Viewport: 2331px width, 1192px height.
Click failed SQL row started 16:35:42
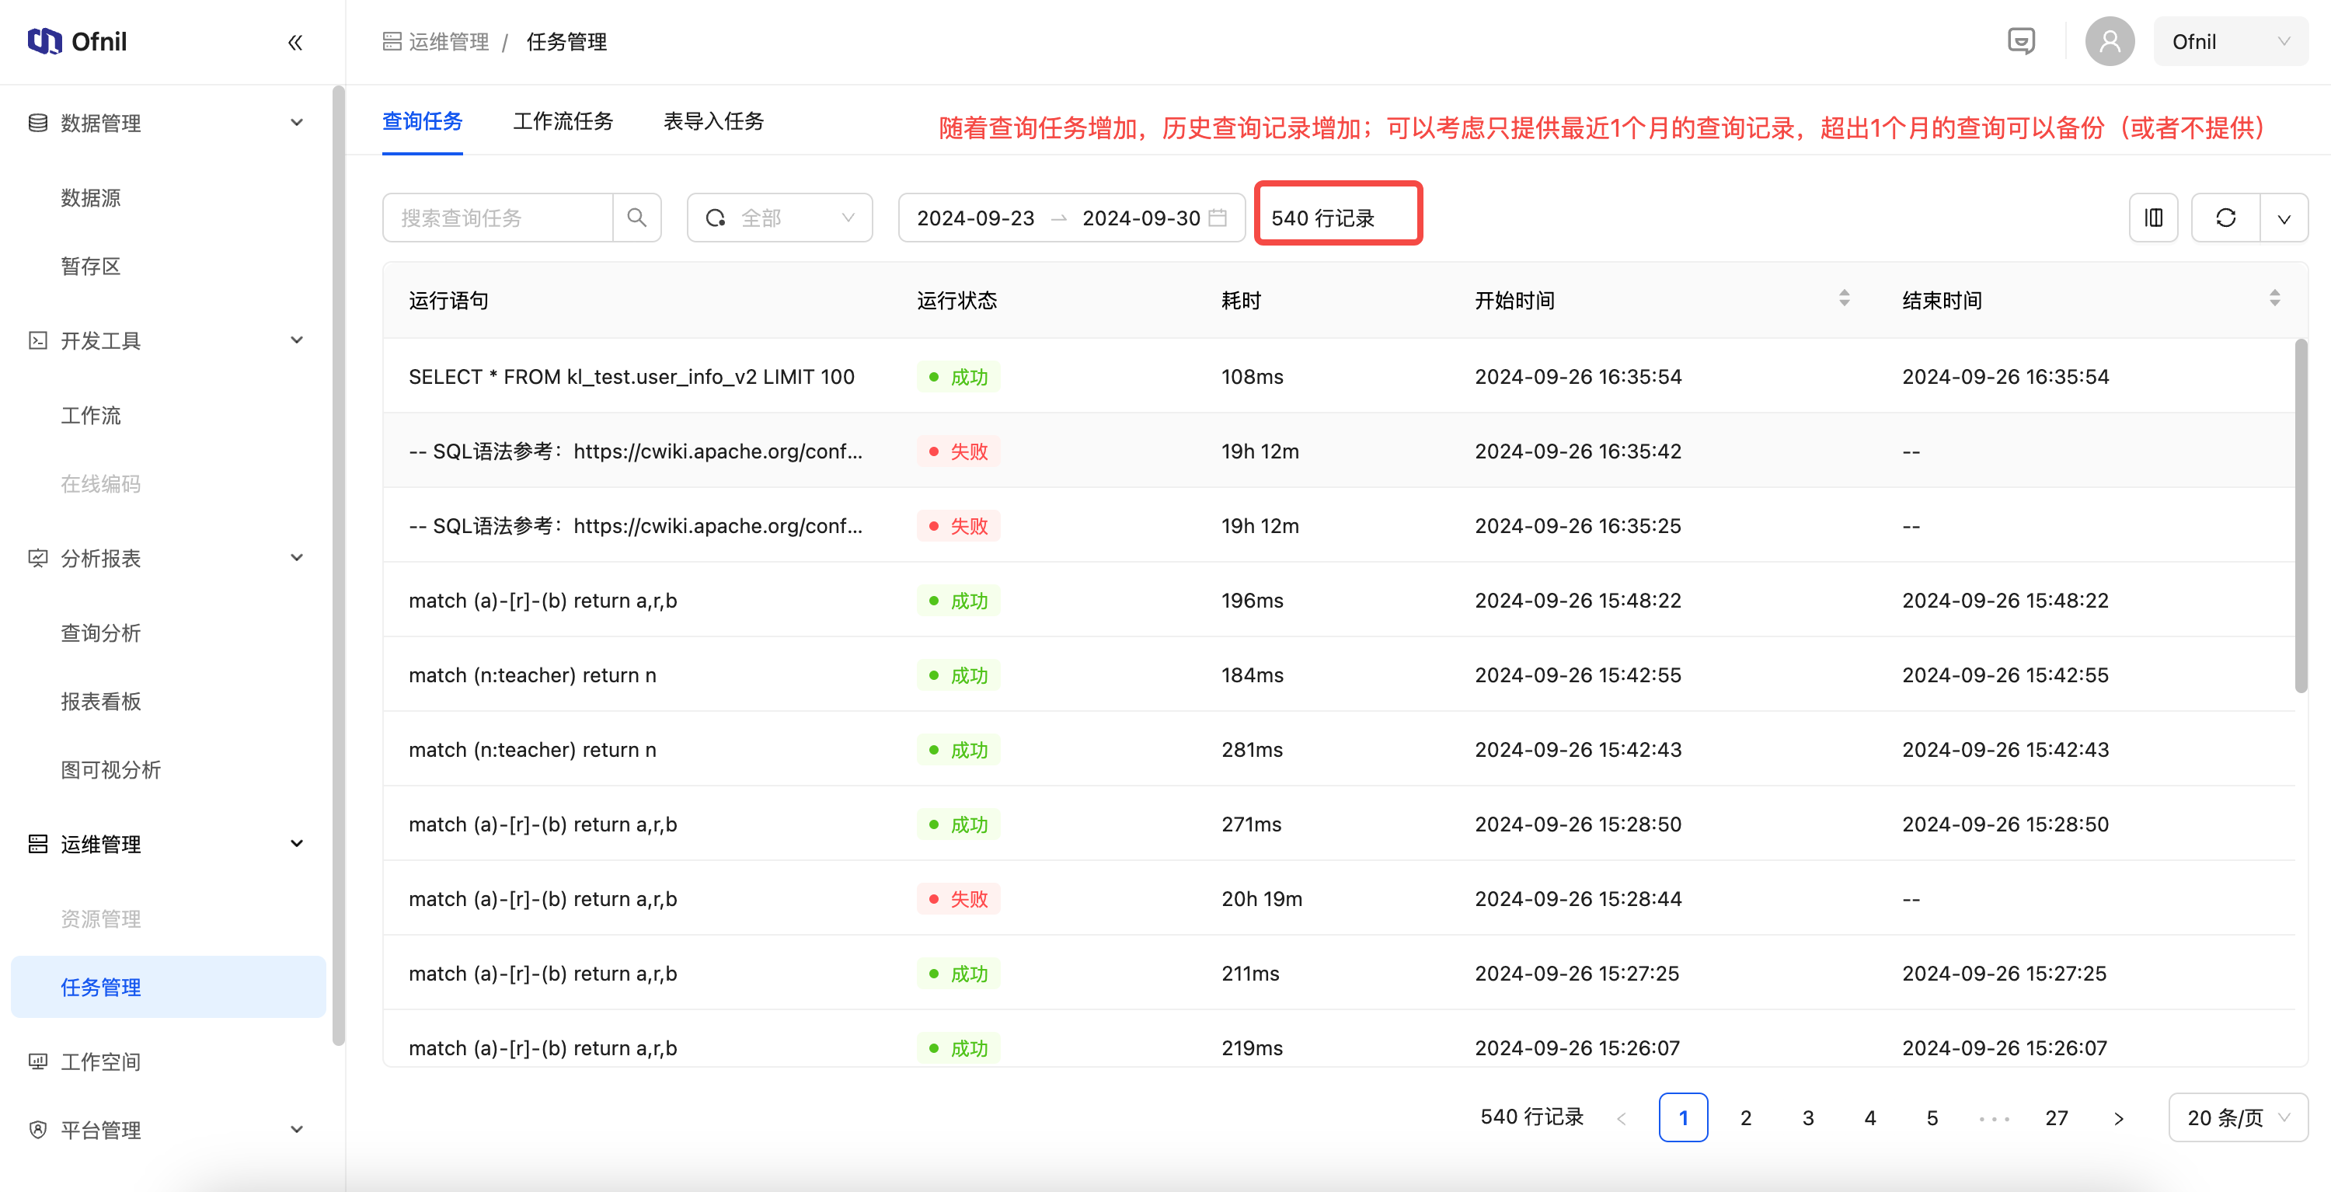click(x=1340, y=451)
